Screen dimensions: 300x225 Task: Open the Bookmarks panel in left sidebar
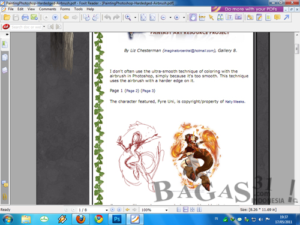coord(5,44)
